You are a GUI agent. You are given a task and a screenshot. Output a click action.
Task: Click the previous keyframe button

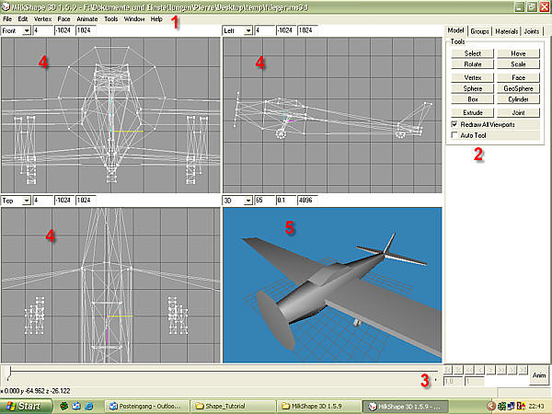tap(458, 370)
